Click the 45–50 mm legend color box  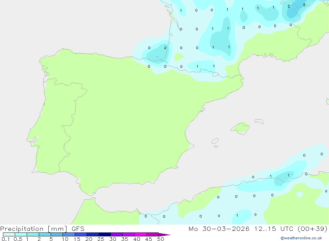pyautogui.click(x=152, y=234)
